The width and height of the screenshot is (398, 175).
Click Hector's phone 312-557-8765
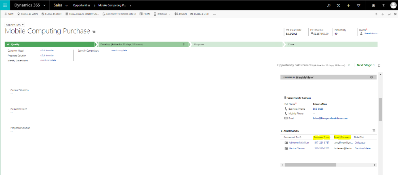point(322,148)
